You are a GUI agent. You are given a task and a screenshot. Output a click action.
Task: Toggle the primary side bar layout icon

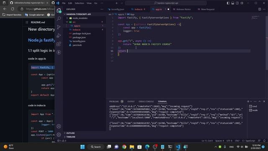tap(228, 3)
